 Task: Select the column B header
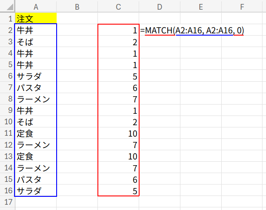pyautogui.click(x=77, y=7)
